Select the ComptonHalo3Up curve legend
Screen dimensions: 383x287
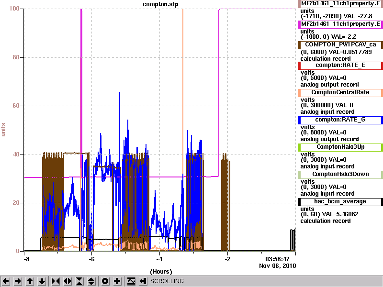pos(340,147)
